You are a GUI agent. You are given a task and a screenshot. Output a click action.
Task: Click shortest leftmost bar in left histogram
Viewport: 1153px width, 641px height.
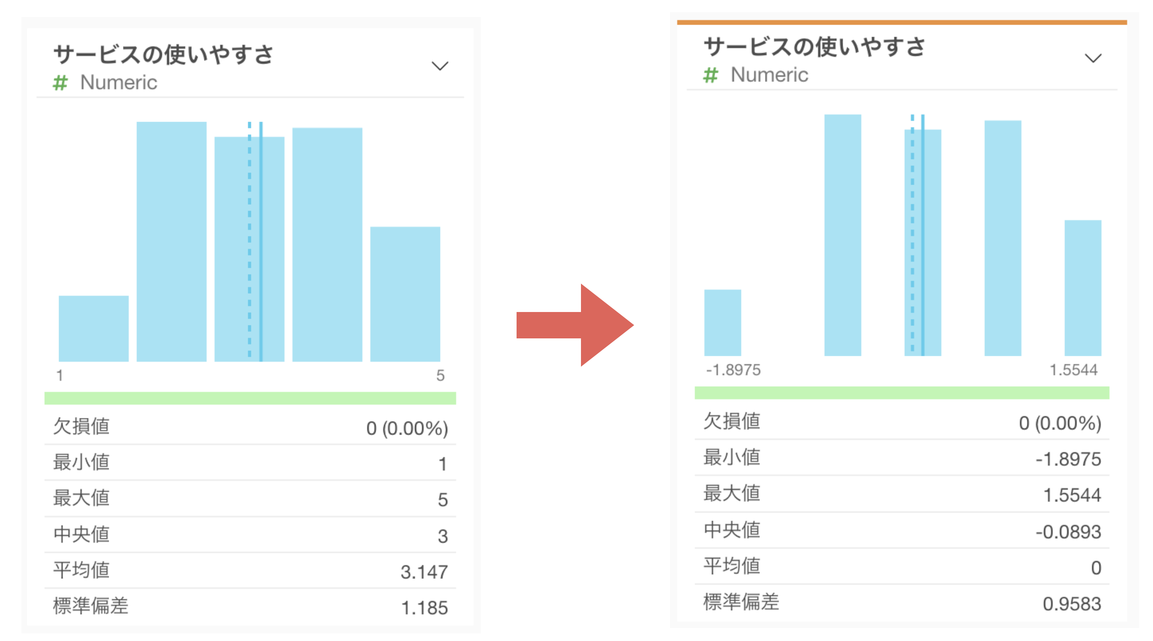coord(93,328)
